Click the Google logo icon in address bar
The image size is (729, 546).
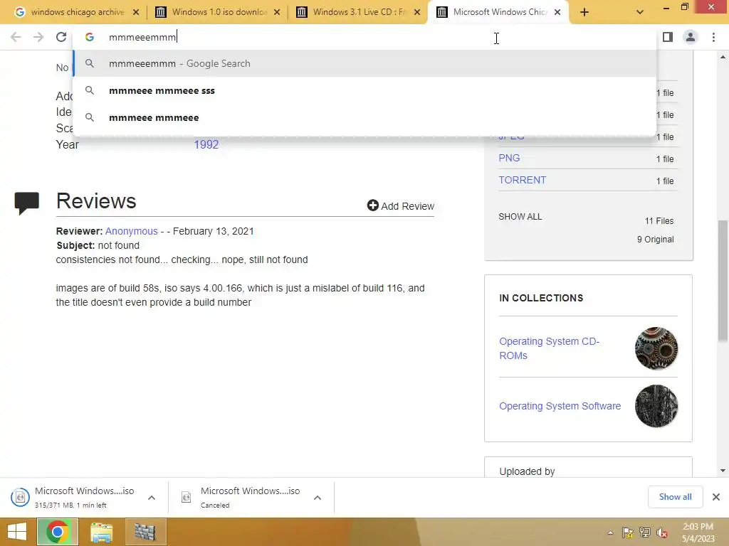click(x=90, y=37)
